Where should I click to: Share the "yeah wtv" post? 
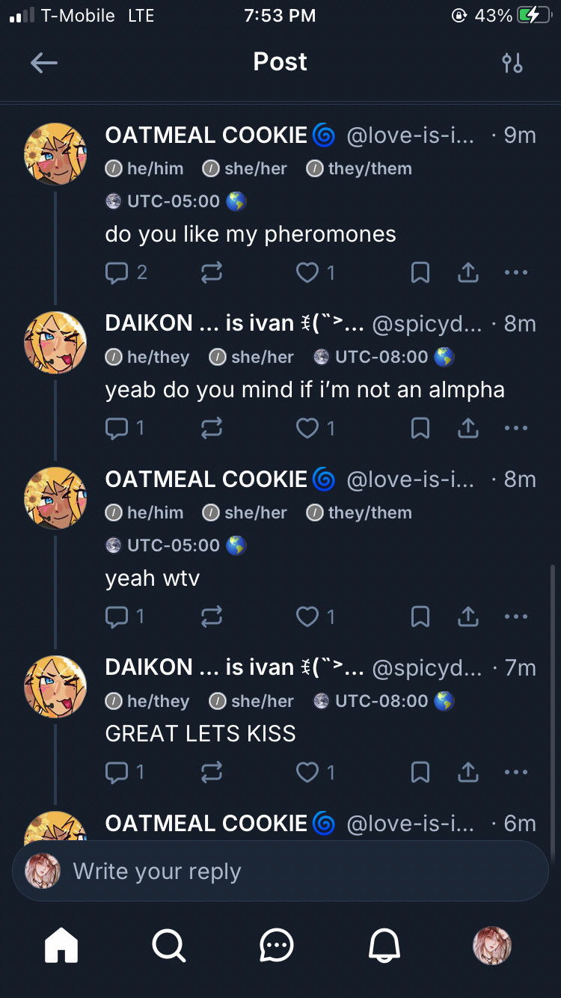pos(468,616)
